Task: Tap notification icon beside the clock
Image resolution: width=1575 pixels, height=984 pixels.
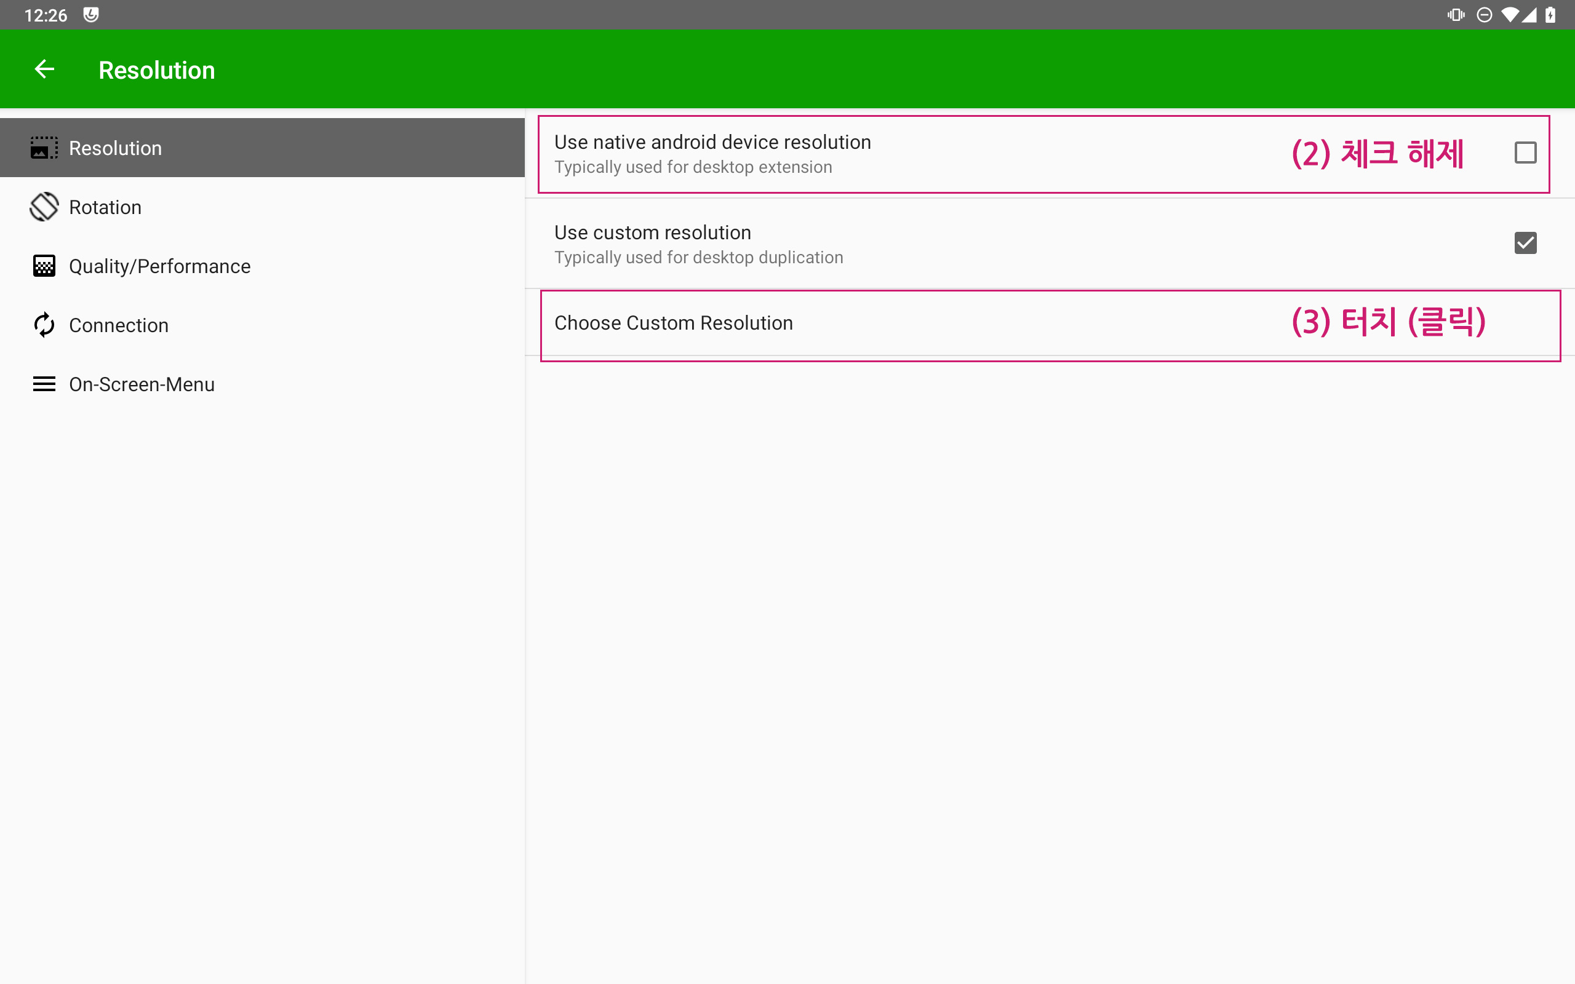Action: click(x=91, y=15)
